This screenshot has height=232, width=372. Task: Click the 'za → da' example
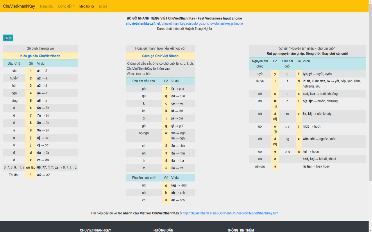point(43,160)
